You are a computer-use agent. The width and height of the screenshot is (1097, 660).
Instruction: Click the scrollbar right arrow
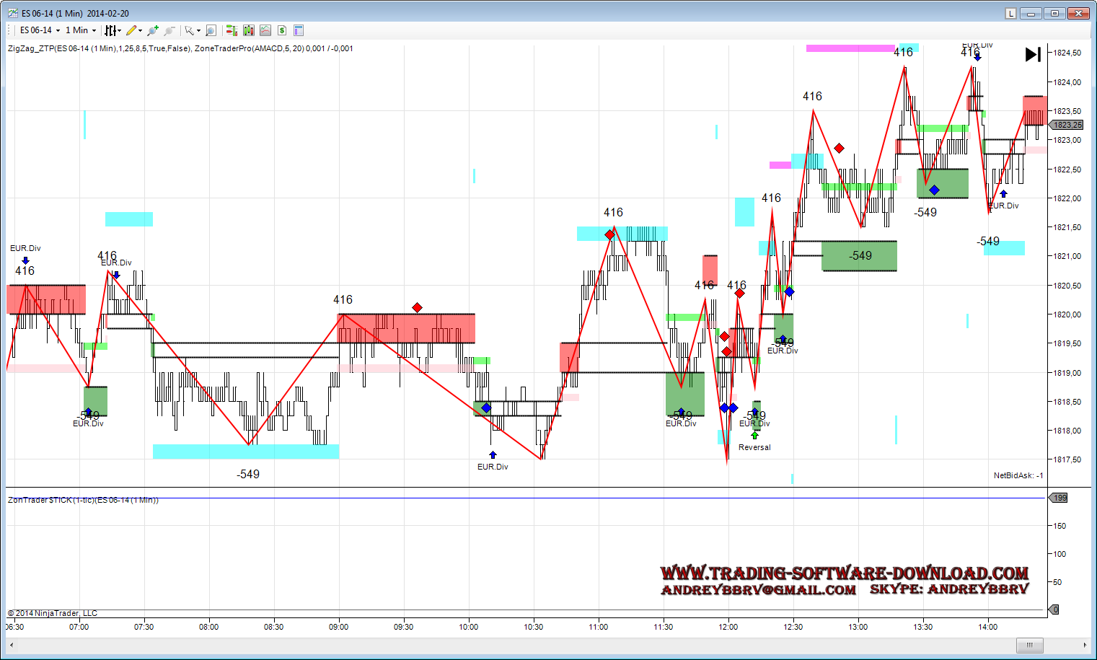1085,645
